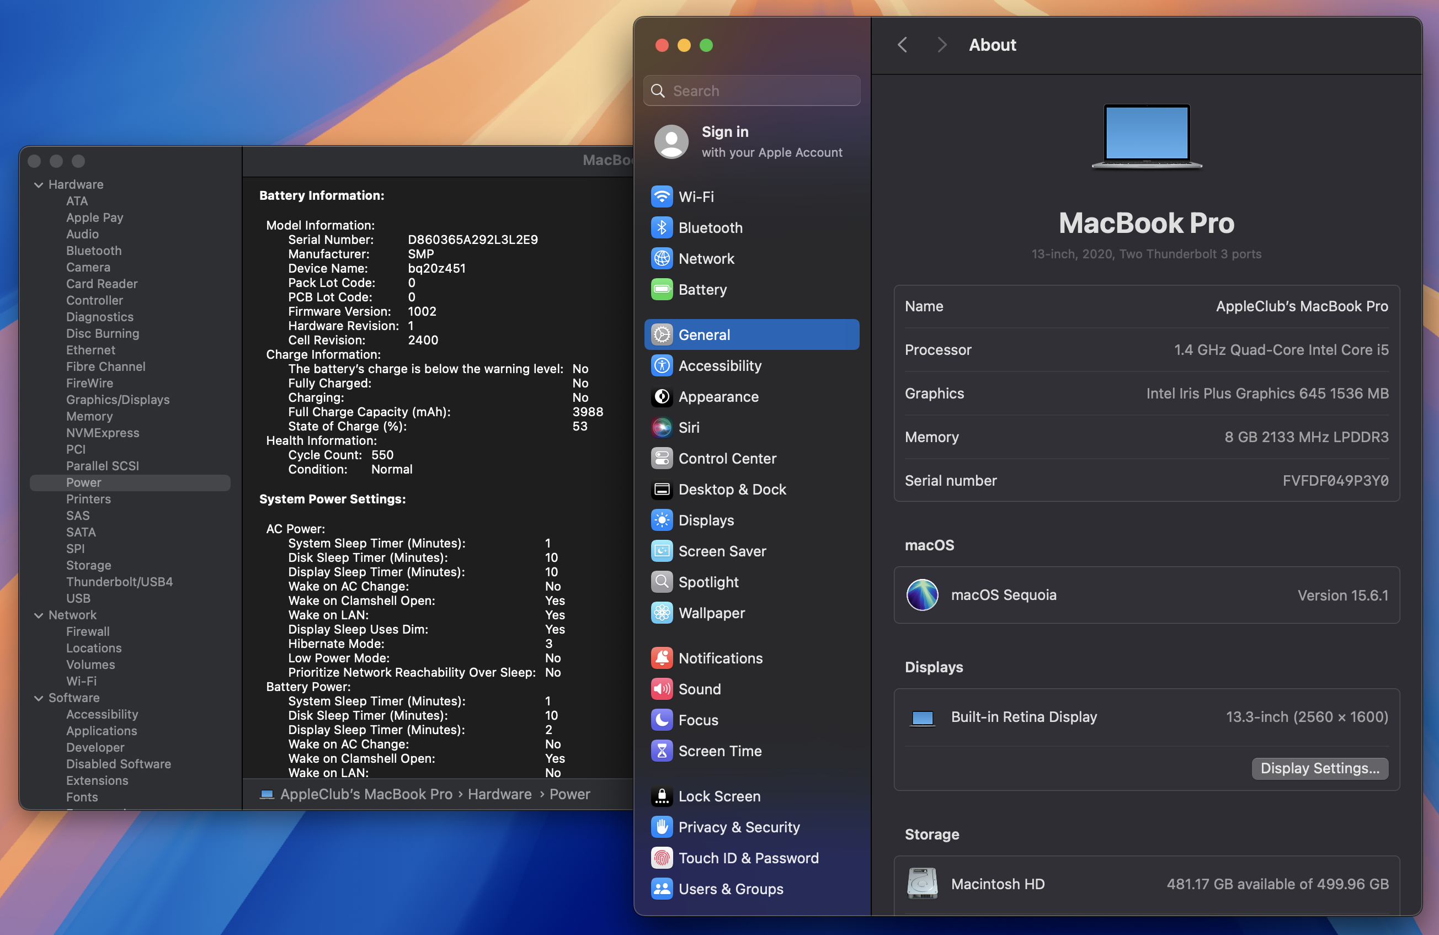Select Firewall under Network
This screenshot has height=935, width=1439.
(88, 631)
